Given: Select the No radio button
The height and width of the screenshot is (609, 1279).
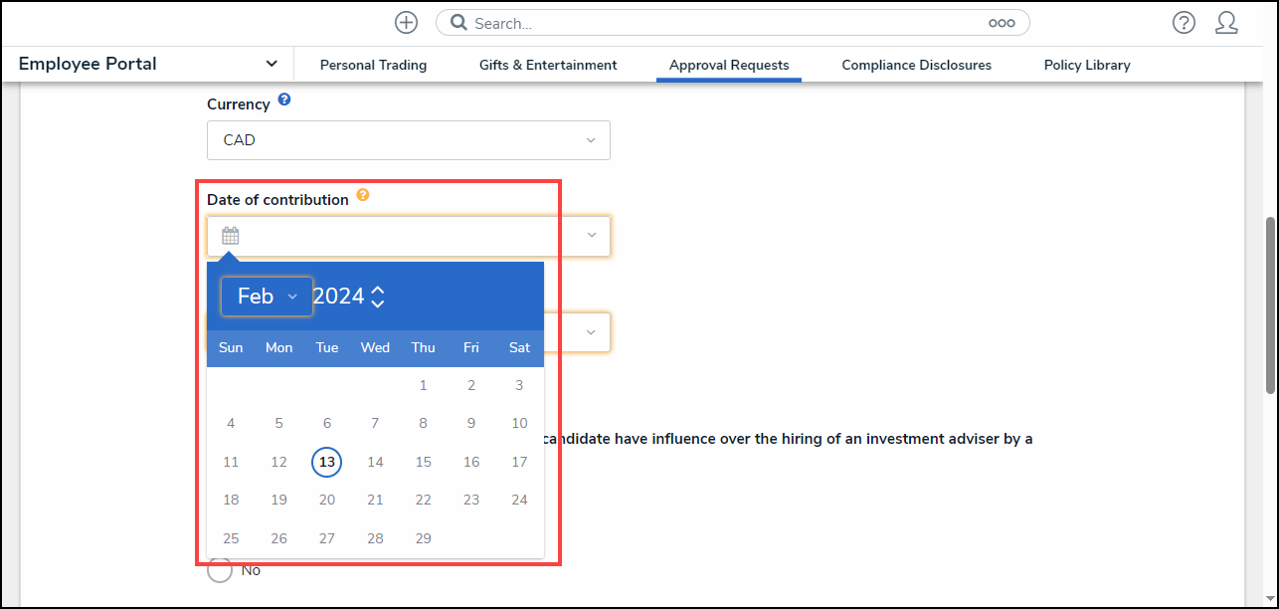Looking at the screenshot, I should pos(220,569).
